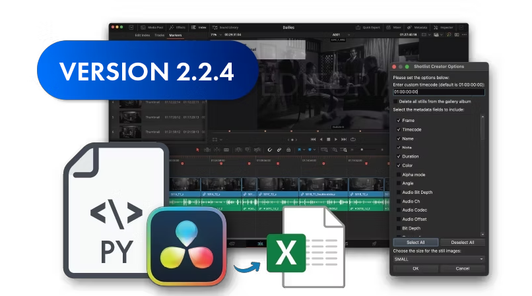Select the Blade Edit Mode tool

click(x=226, y=150)
